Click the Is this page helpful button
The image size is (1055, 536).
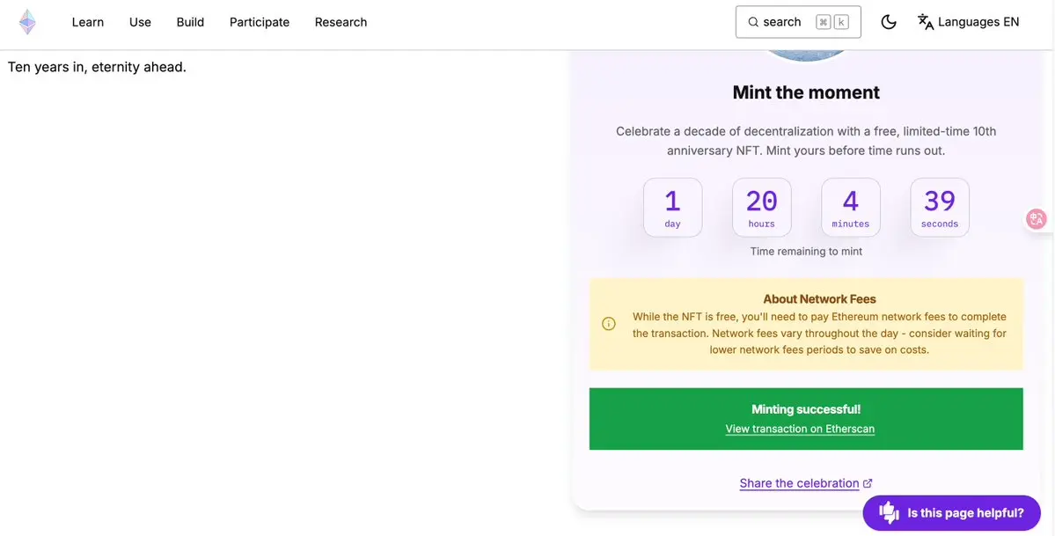951,513
